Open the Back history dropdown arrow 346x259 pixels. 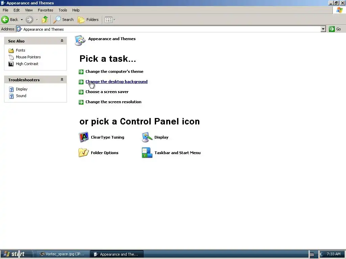[x=22, y=20]
